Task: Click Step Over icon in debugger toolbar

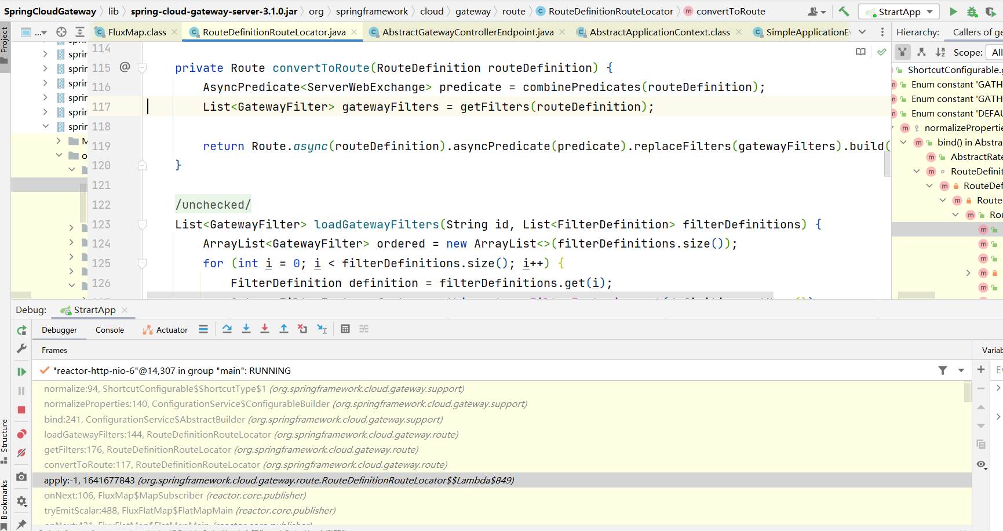Action: (227, 329)
